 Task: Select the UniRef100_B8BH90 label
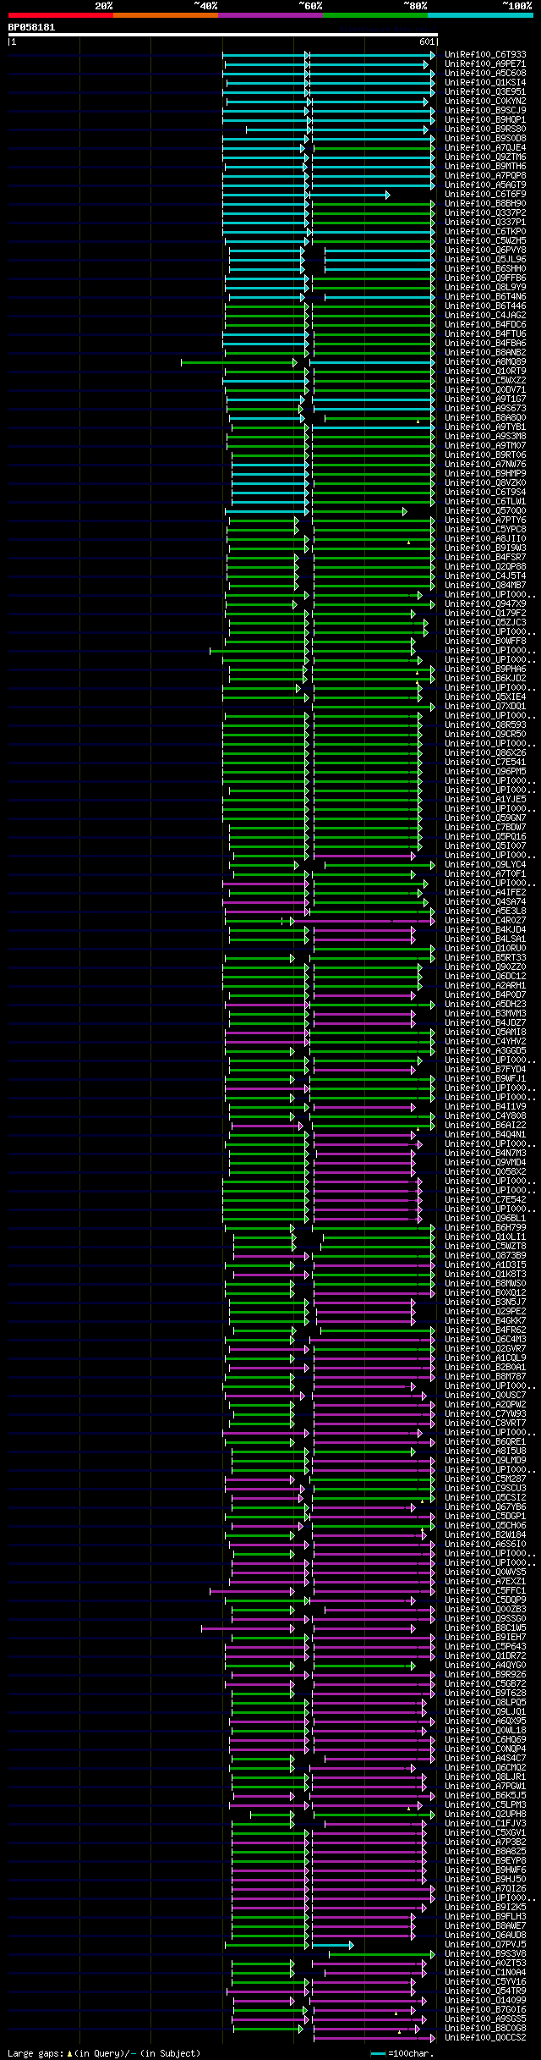[x=485, y=204]
